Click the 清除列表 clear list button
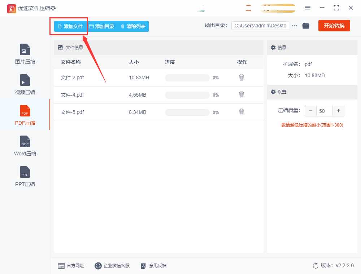The width and height of the screenshot is (361, 274). (x=133, y=26)
